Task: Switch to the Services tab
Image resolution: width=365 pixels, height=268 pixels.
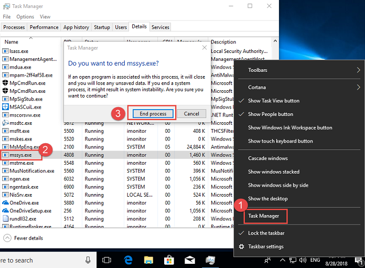Action: tap(160, 27)
